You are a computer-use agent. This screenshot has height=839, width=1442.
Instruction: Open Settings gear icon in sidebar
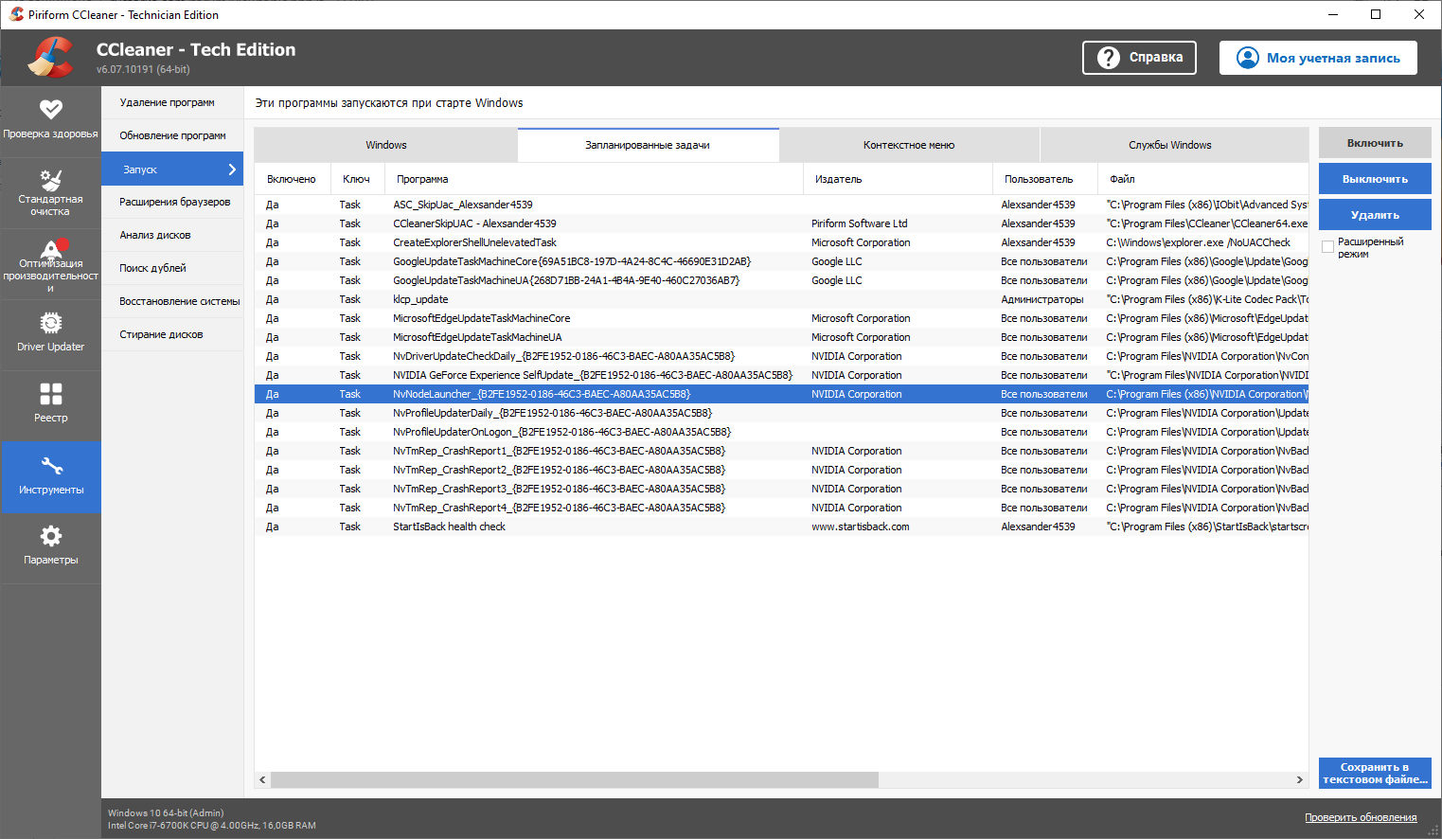pos(51,536)
